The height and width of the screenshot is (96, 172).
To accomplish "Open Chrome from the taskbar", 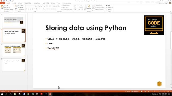I will coord(28,94).
